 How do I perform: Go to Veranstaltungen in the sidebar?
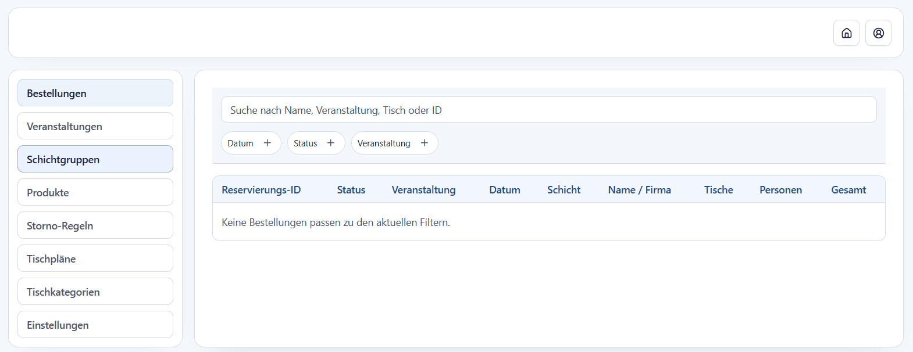95,126
